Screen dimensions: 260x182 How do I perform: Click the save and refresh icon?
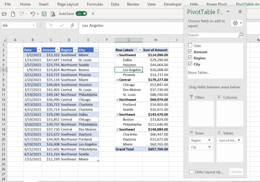(x=44, y=14)
